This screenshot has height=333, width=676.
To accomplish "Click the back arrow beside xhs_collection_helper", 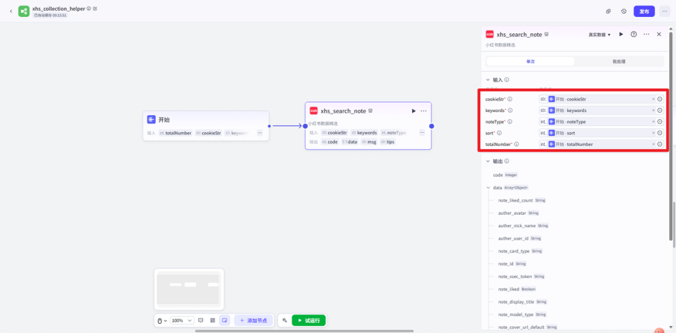I will (x=11, y=11).
